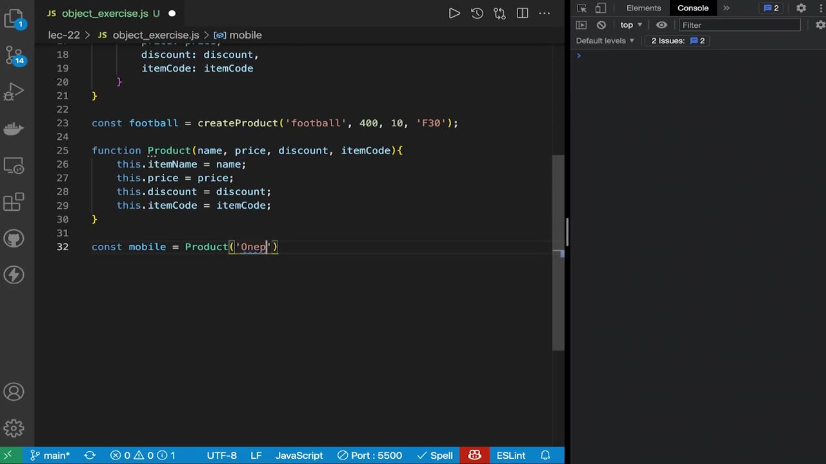Open the Run and Debug view
Image resolution: width=826 pixels, height=464 pixels.
point(14,92)
